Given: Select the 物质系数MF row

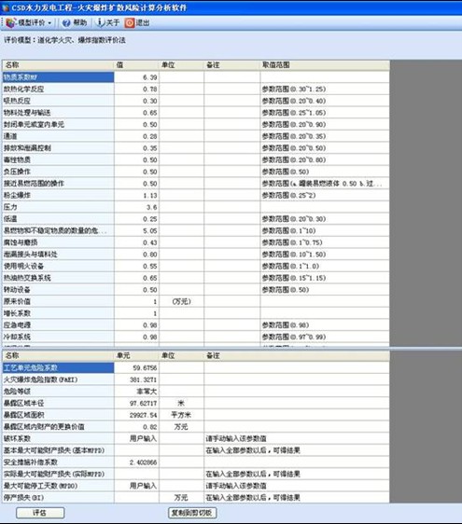Looking at the screenshot, I should (x=196, y=77).
